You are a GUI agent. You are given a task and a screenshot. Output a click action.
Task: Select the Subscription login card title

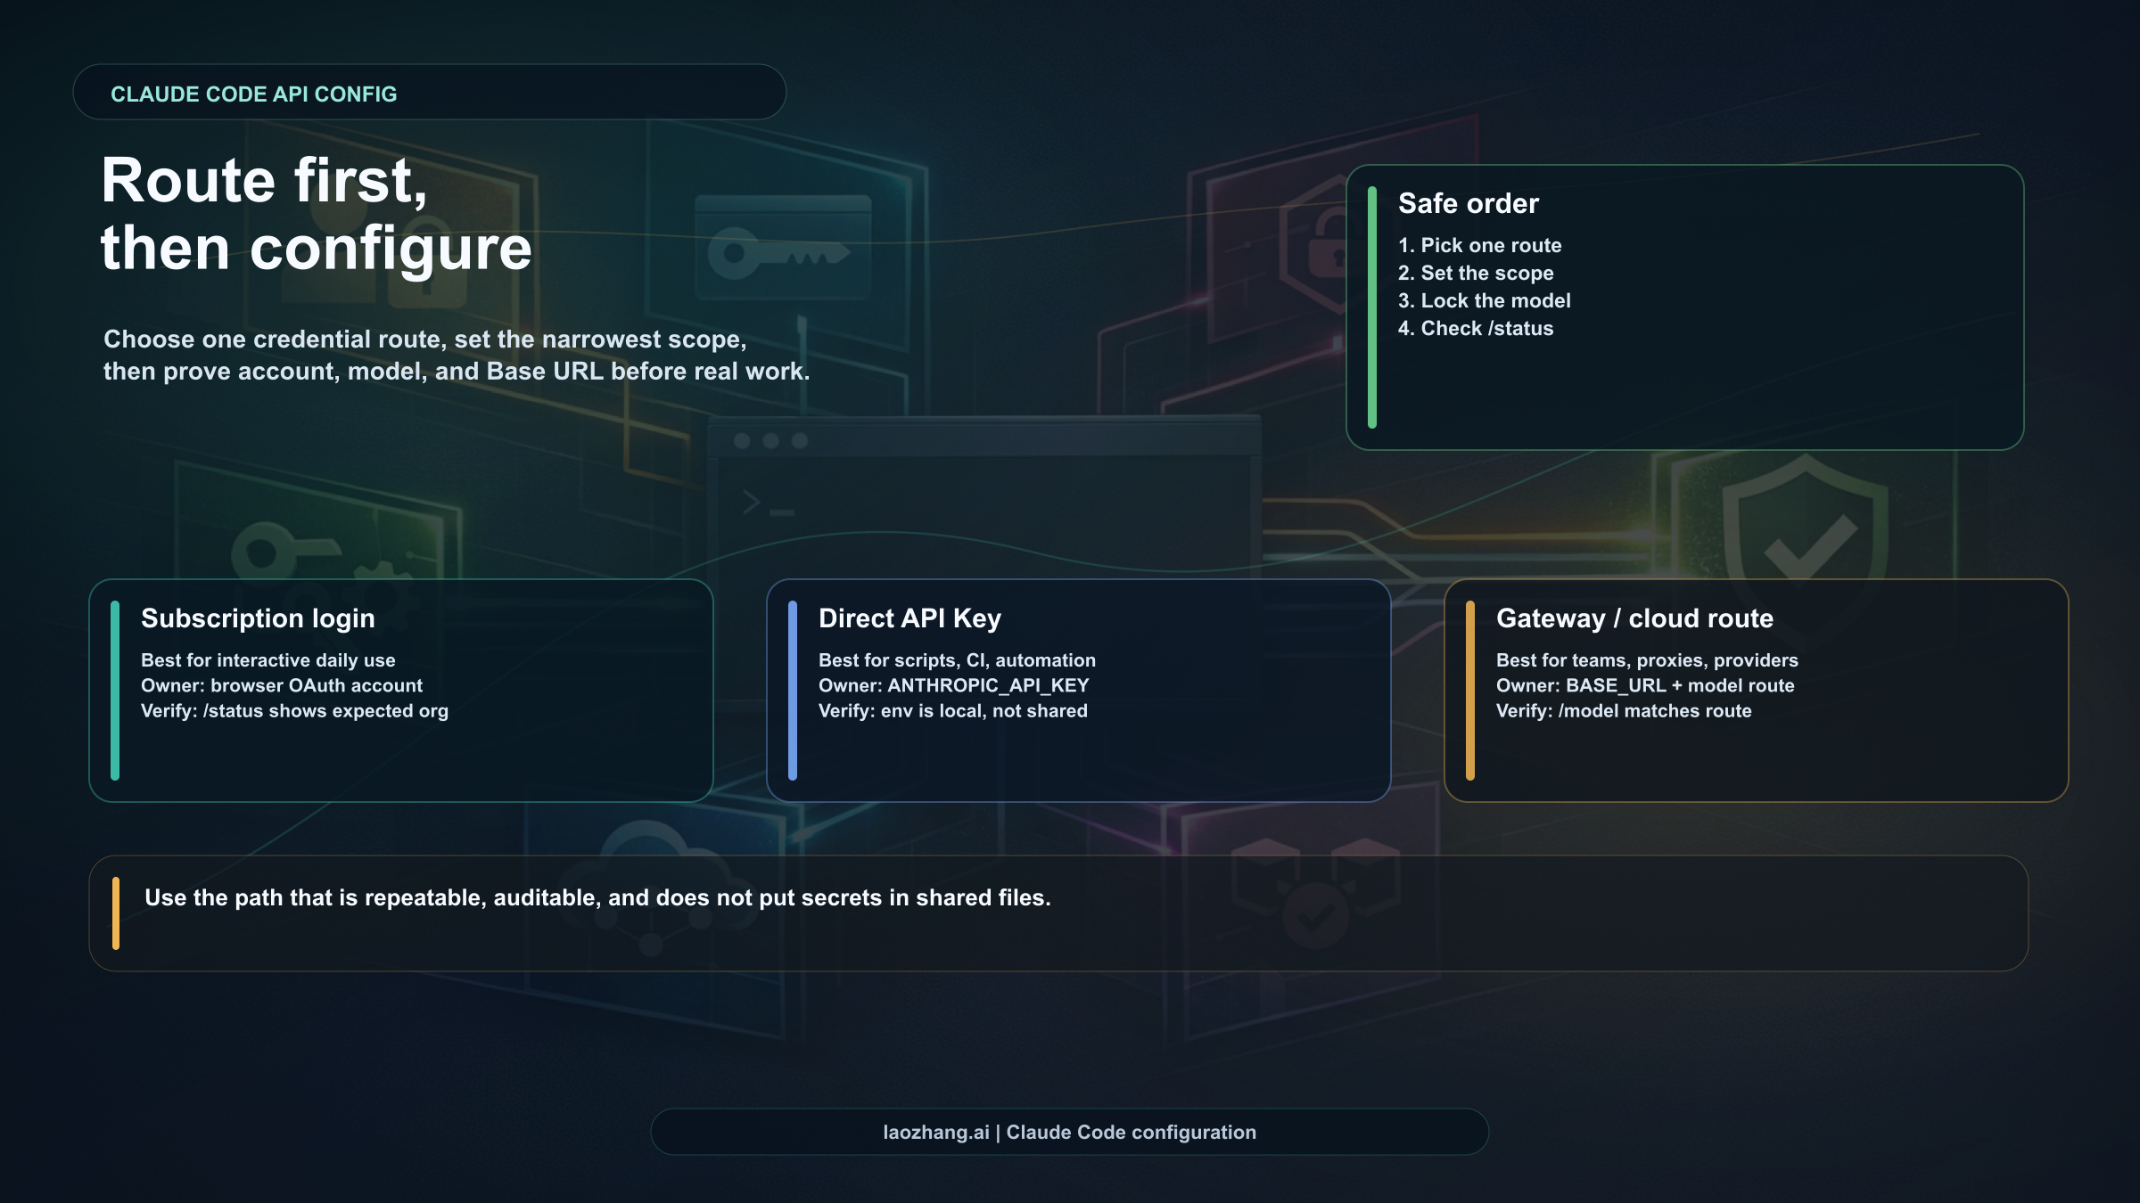point(258,618)
